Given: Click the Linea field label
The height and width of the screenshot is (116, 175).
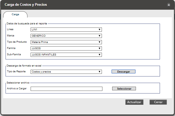Looking at the screenshot, I should (x=10, y=29).
